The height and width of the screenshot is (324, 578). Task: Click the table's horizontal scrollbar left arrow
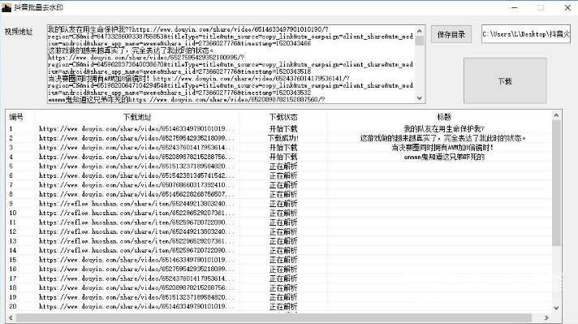click(11, 318)
